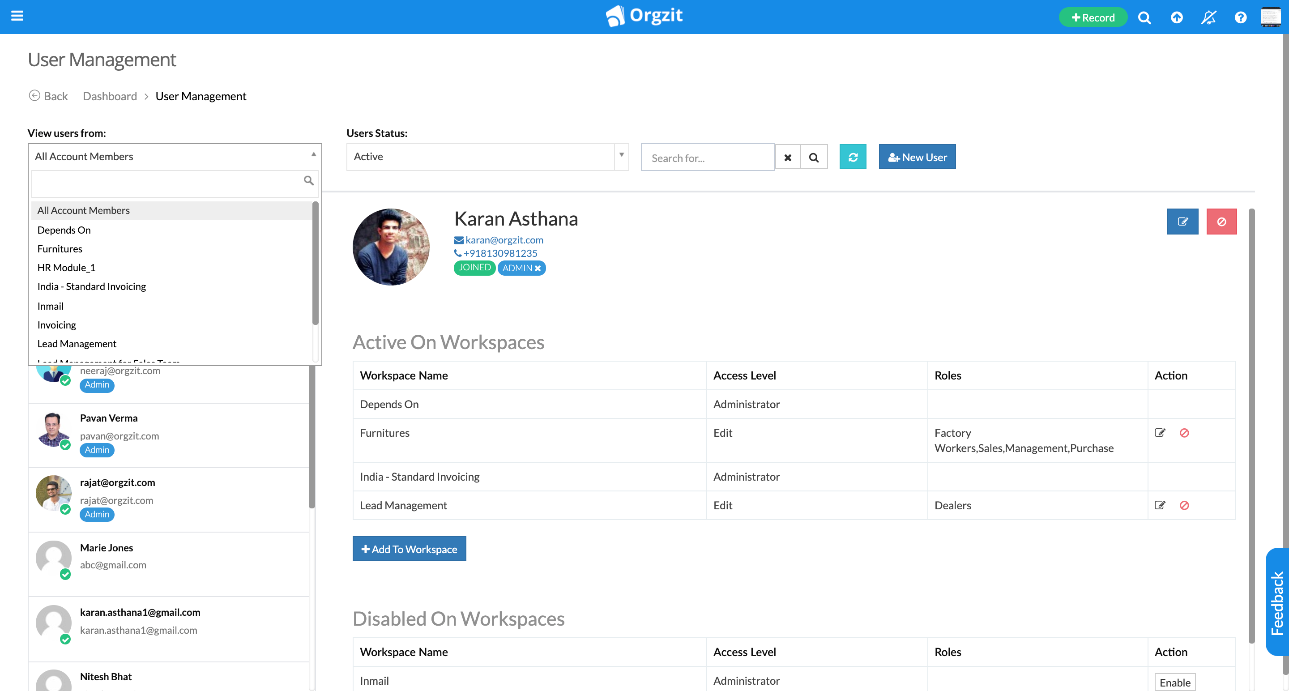Enable the Inmail workspace
Screen dimensions: 1289x691
1175,682
